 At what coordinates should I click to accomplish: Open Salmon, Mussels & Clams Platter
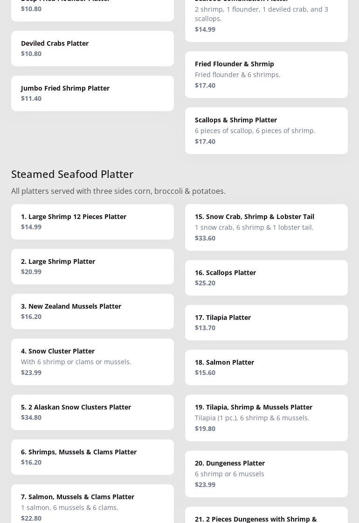[92, 507]
